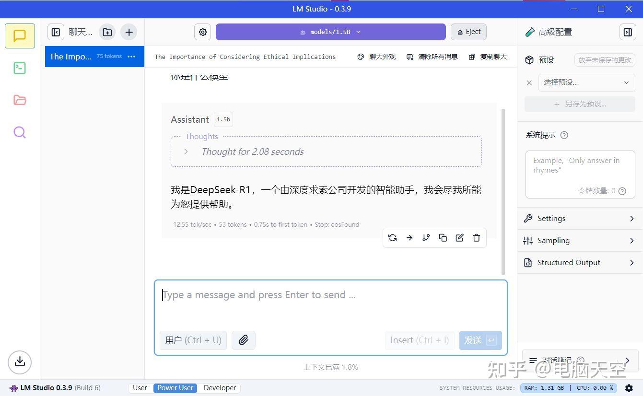
Task: Click the LM Studio logo in status bar
Action: [14, 388]
